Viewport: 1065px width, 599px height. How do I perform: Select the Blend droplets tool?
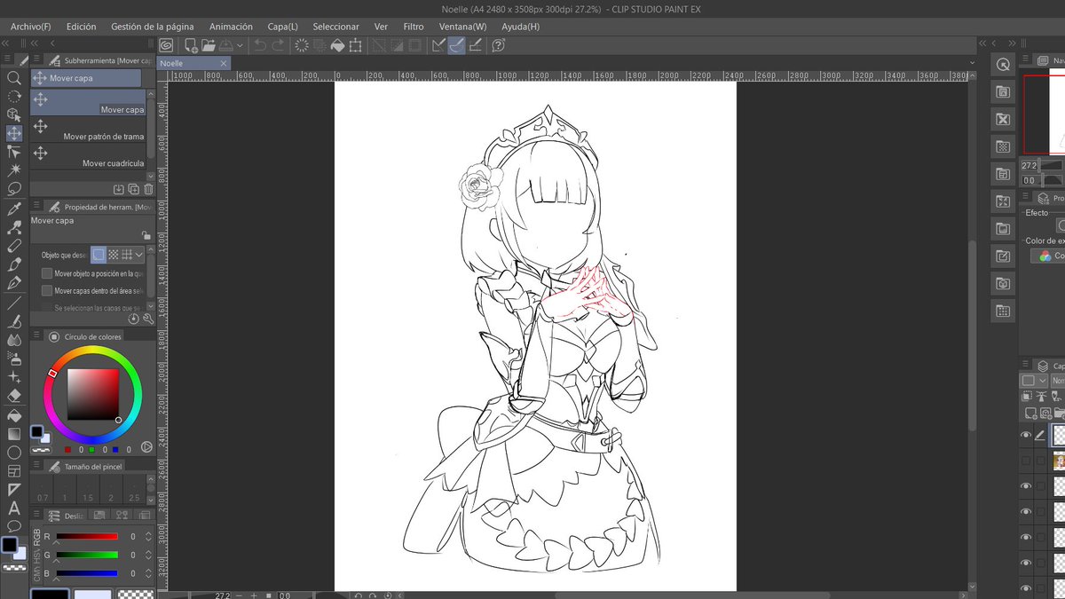(x=14, y=340)
